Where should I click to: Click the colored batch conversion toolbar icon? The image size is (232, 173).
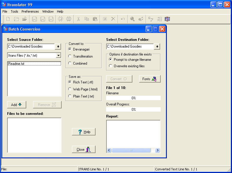[x=167, y=19]
